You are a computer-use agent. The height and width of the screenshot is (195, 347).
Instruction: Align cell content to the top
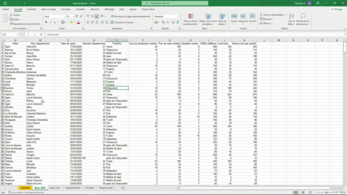click(x=88, y=16)
